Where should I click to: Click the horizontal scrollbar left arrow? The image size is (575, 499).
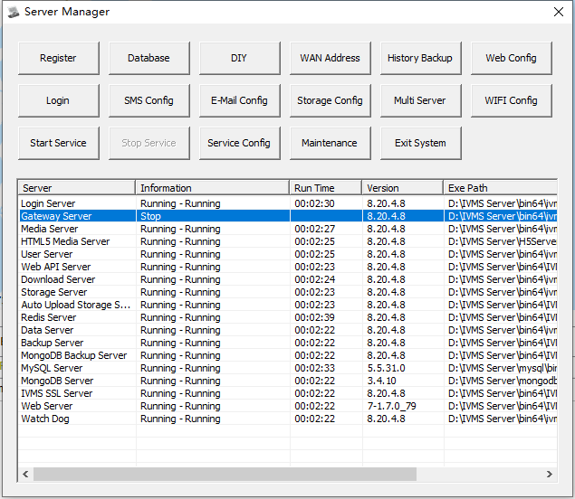point(25,475)
